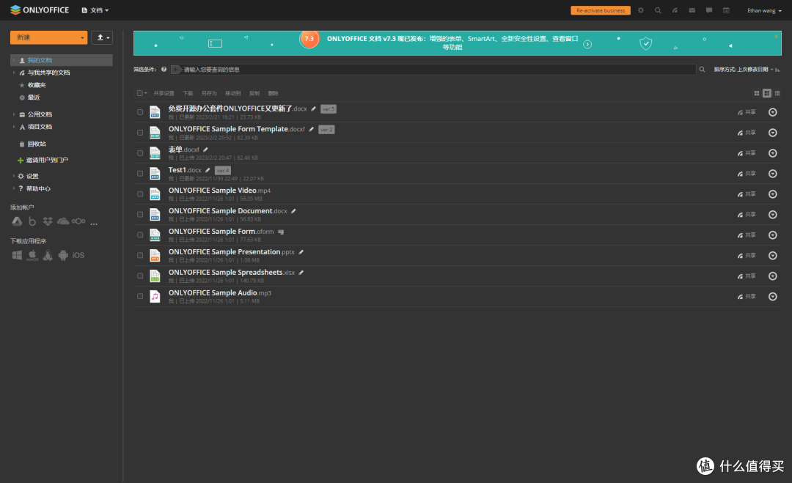Viewport: 792px width, 483px height.
Task: Tick ONLYOFFICE Sample Spreadsheets.xlsx checkbox
Action: (140, 276)
